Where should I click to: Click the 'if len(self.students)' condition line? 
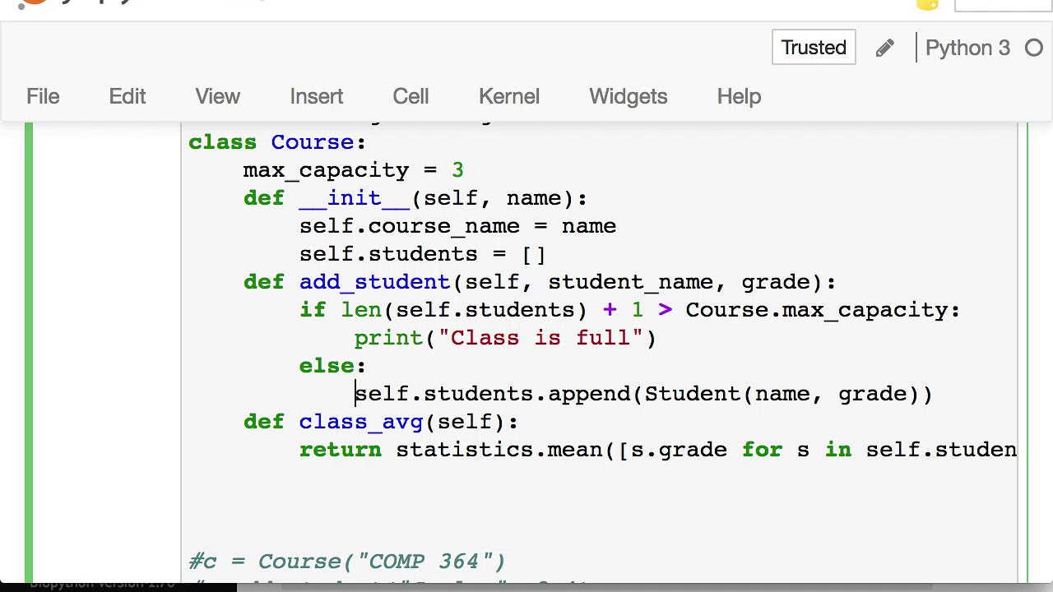click(x=629, y=310)
